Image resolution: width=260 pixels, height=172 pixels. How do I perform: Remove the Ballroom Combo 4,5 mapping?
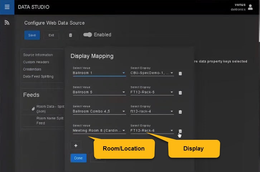click(180, 112)
